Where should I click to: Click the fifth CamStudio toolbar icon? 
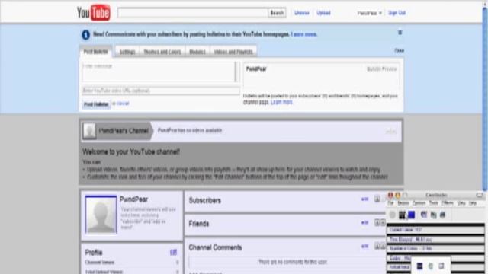click(x=433, y=215)
